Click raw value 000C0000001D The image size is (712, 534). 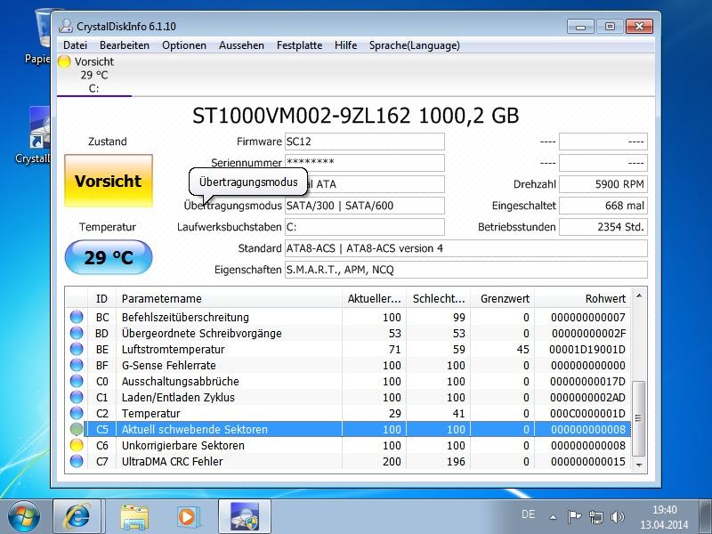click(587, 414)
